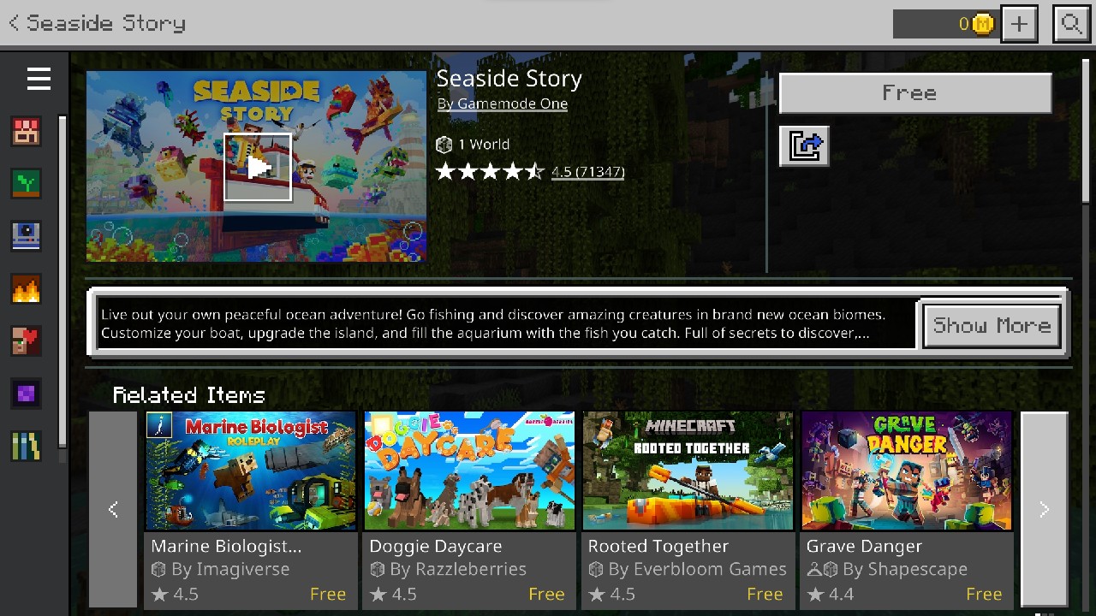The image size is (1096, 616).
Task: Select the purple block sidebar icon
Action: [26, 394]
